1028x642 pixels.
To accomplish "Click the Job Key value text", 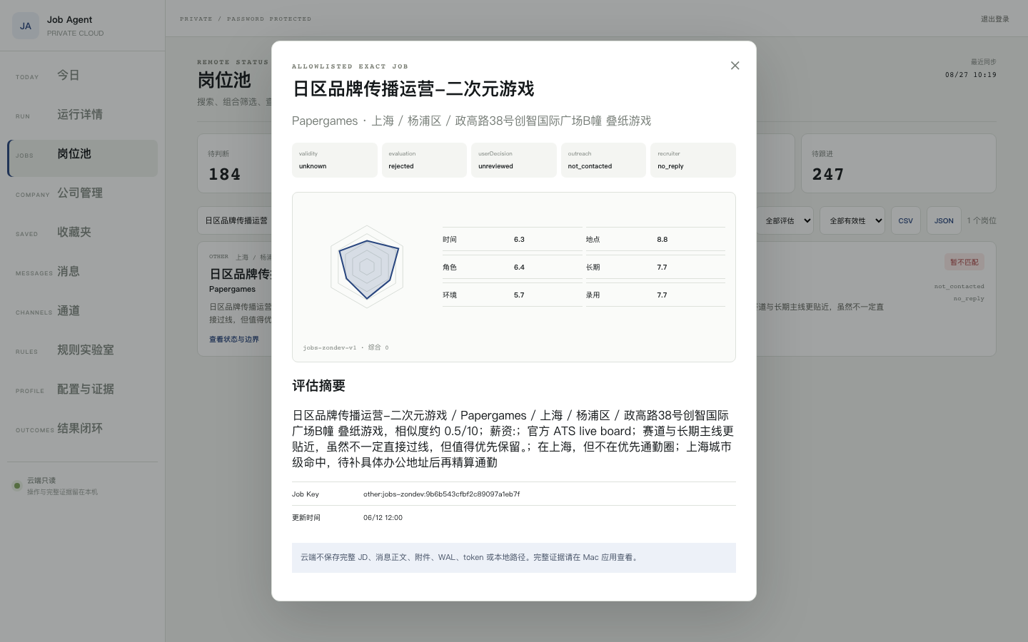I will 442,494.
